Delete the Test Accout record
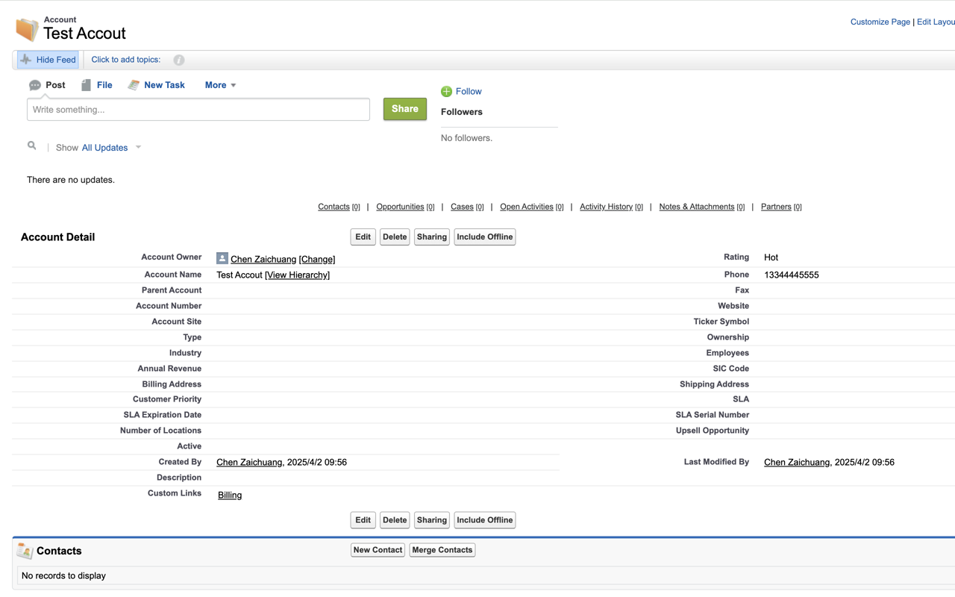The image size is (955, 597). pos(395,237)
